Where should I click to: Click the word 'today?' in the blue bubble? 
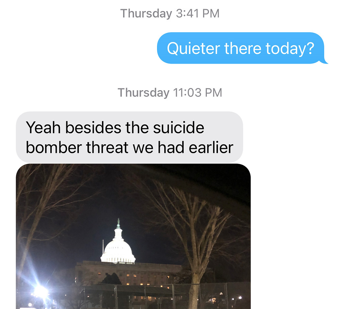[290, 48]
